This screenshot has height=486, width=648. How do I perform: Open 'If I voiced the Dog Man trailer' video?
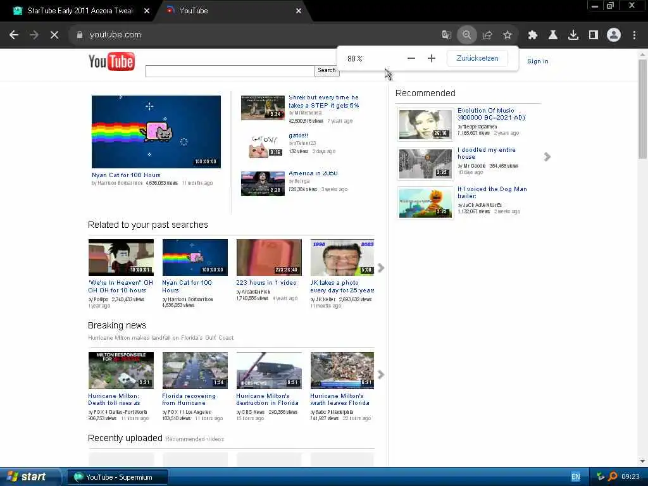click(x=492, y=192)
